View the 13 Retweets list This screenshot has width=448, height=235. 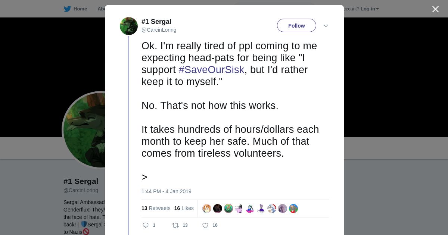(x=156, y=208)
